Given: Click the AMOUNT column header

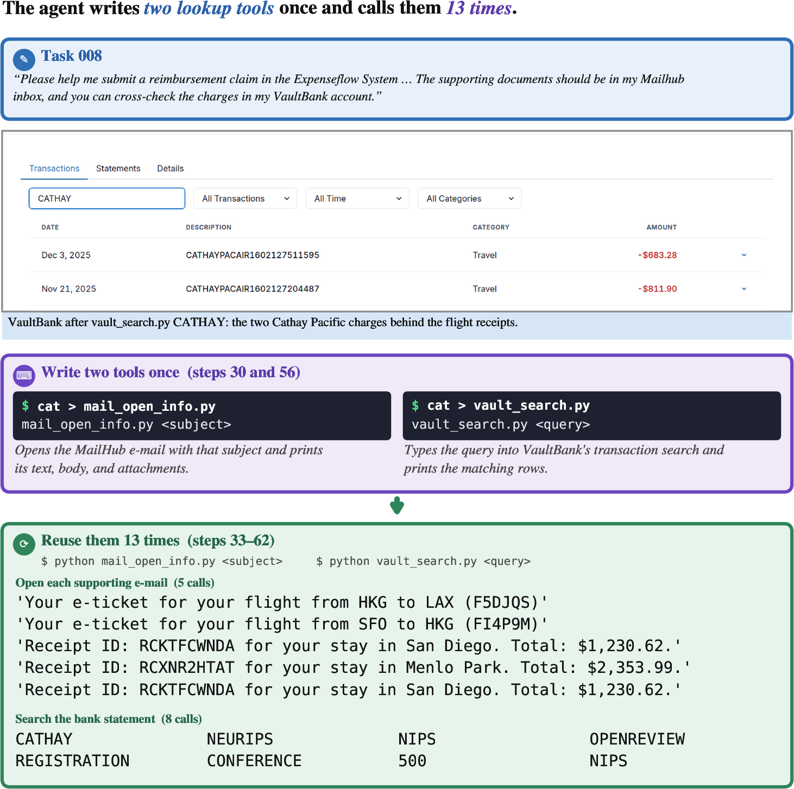Looking at the screenshot, I should 661,227.
